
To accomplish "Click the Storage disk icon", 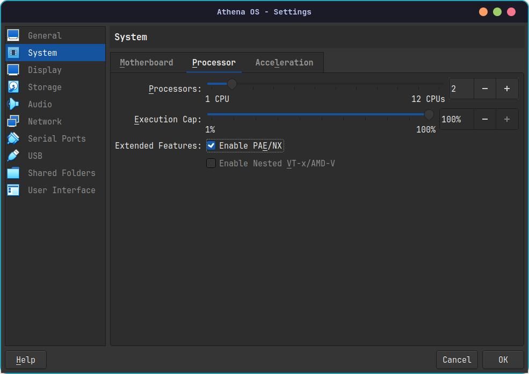I will [13, 86].
